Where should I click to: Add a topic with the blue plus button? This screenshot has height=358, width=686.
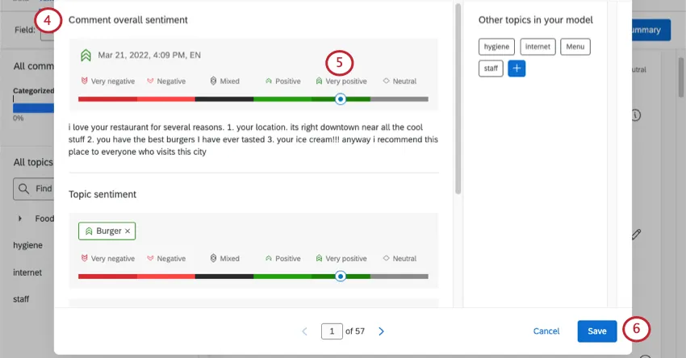517,69
